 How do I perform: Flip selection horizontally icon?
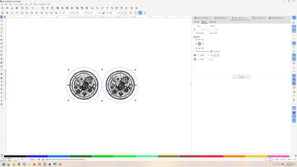click(x=32, y=13)
